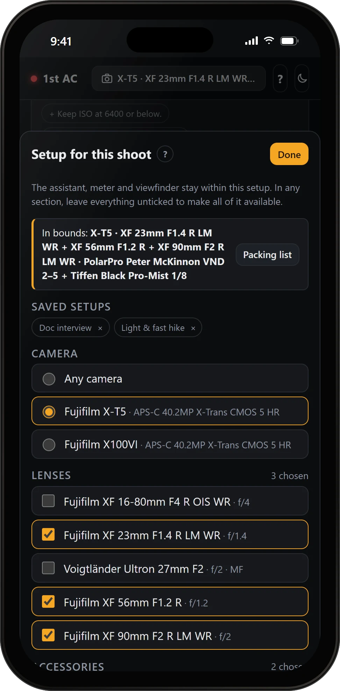Add the Keep ISO at 6400 suggestion
Screen dimensions: 340x691
pos(105,114)
